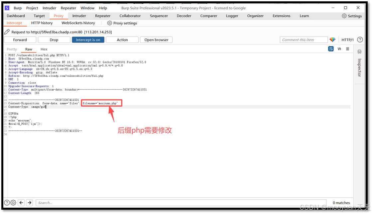372x214 pixels.
Task: Expand the Inspector panel icon
Action: [359, 52]
